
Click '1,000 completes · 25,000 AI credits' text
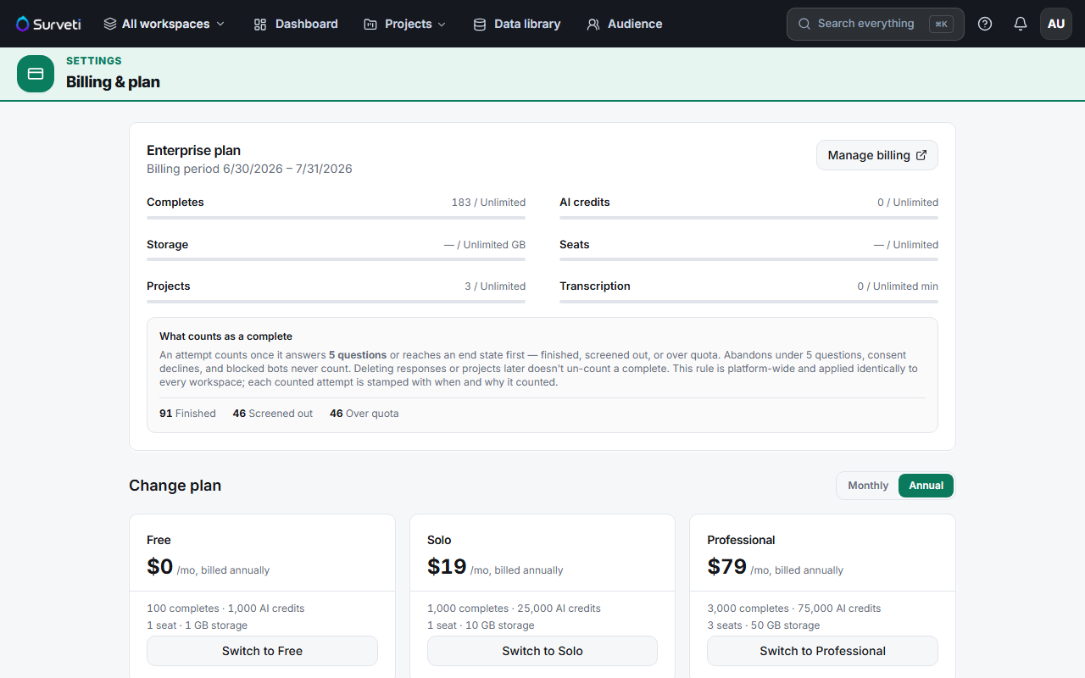[514, 609]
